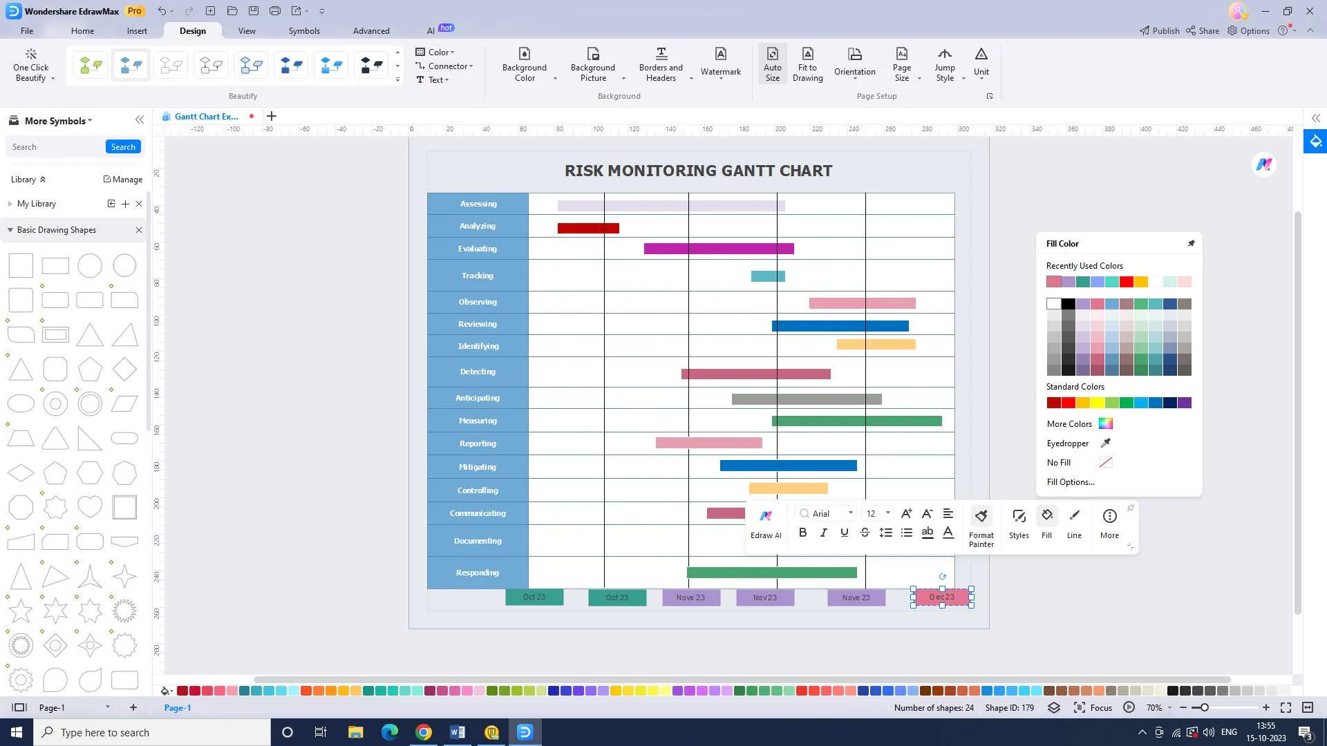Toggle bold text formatting
The width and height of the screenshot is (1327, 746).
click(x=802, y=533)
